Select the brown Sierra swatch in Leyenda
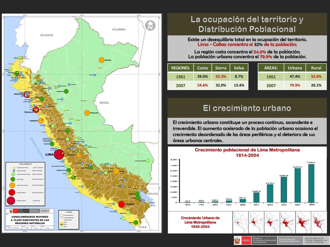Viewport: 330px width, 247px height. point(62,224)
